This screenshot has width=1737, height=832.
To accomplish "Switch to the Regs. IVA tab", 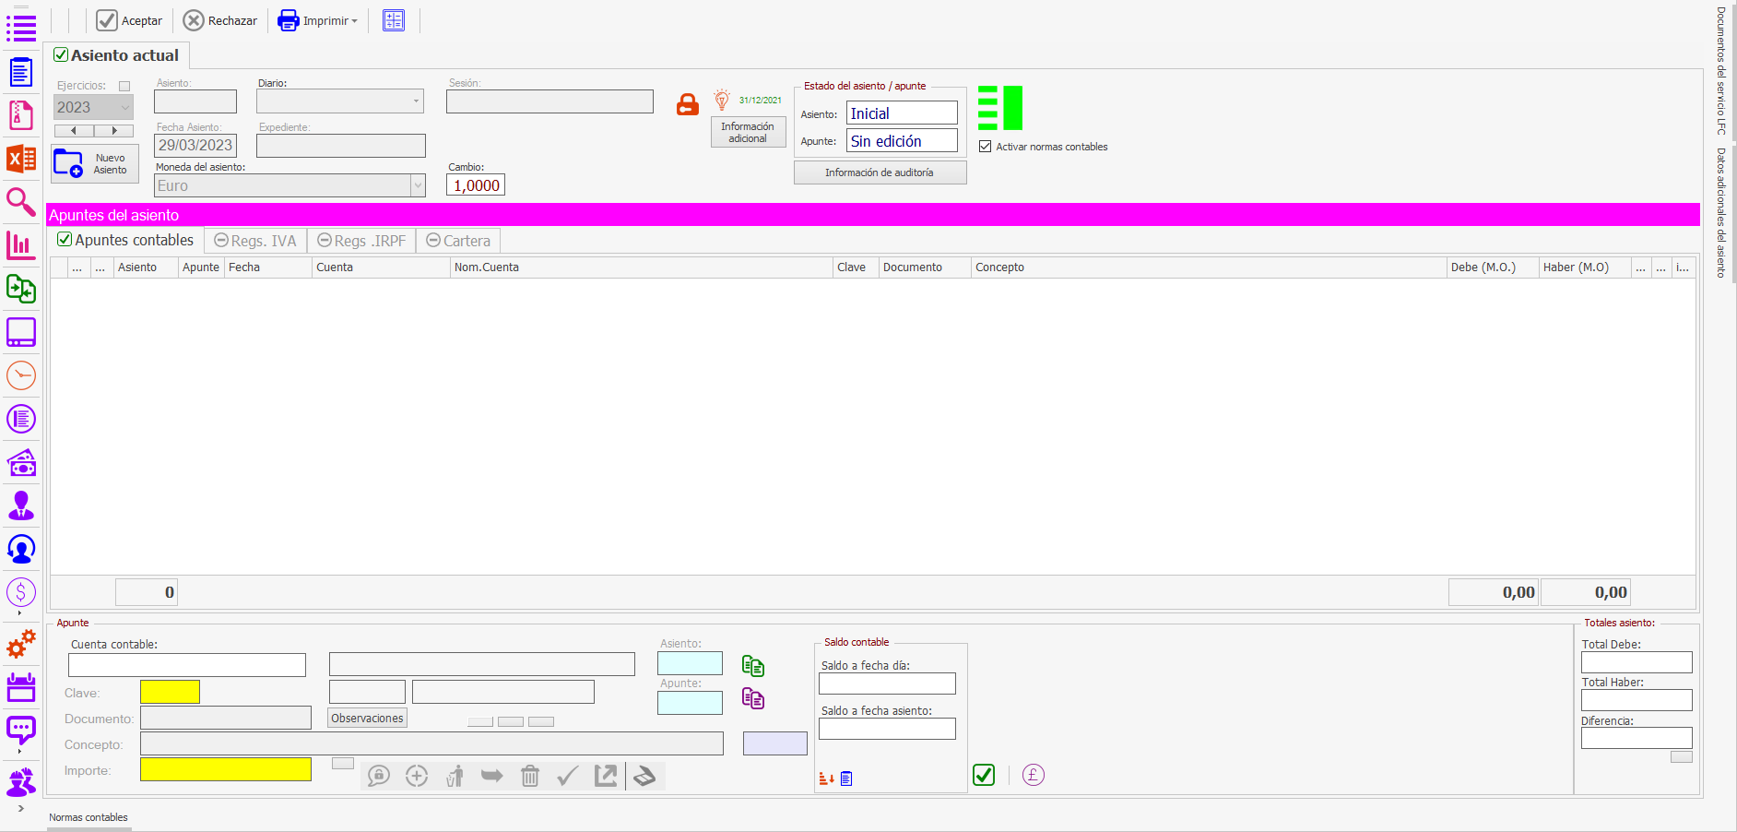I will click(x=255, y=241).
